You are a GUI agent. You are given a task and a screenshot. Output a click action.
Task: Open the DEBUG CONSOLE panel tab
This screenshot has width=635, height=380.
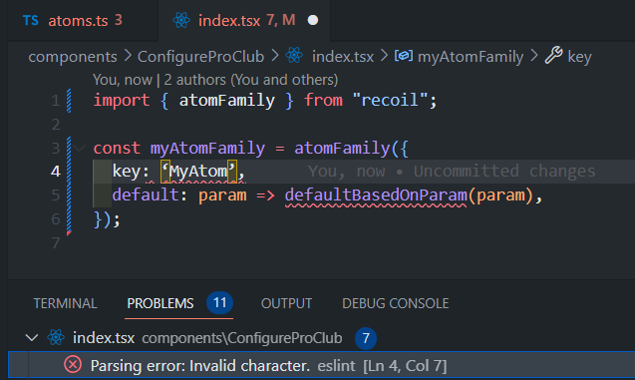coord(395,303)
